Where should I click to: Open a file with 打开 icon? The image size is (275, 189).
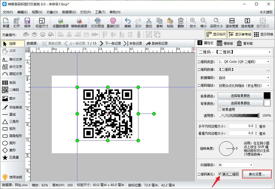(17, 23)
